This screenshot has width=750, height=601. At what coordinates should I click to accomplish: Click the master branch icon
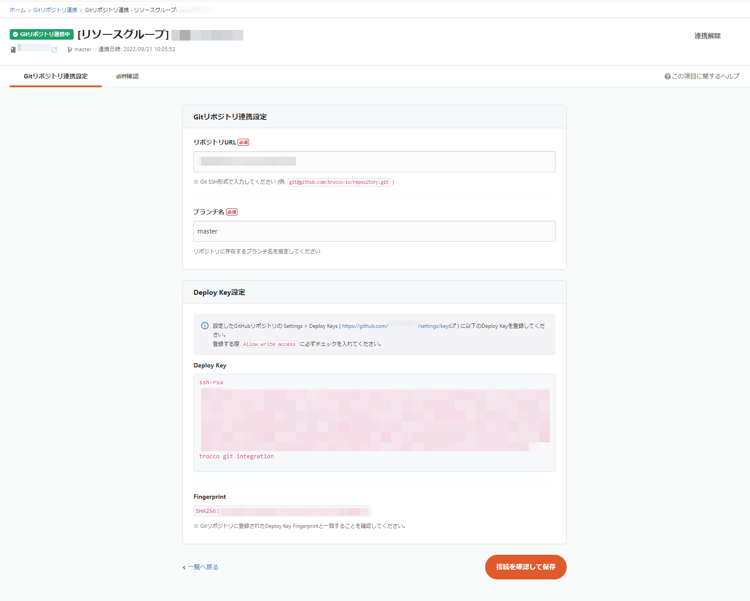[70, 50]
